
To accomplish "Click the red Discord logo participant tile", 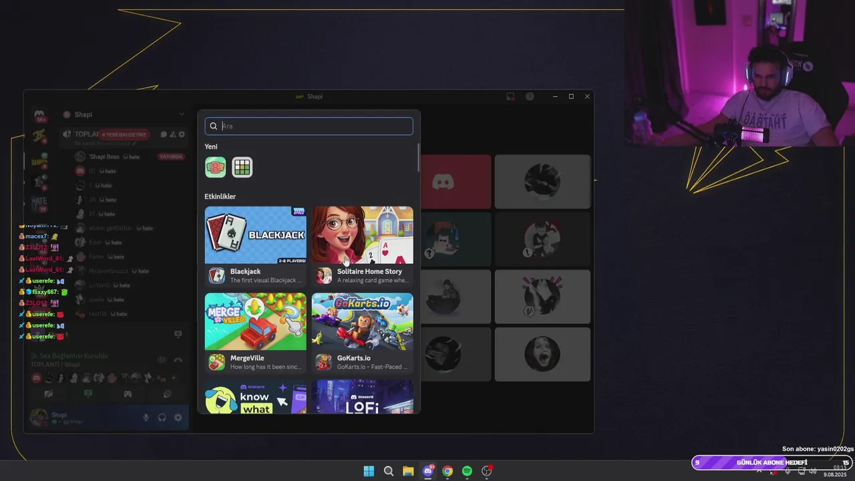I will point(443,182).
